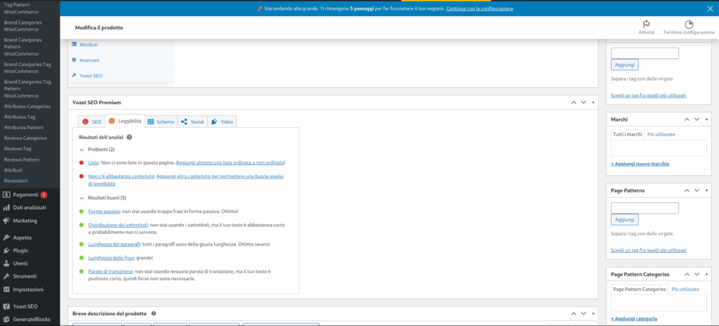Select Più utilizzate in Page Pattern Categories
Image resolution: width=719 pixels, height=326 pixels.
coord(685,289)
